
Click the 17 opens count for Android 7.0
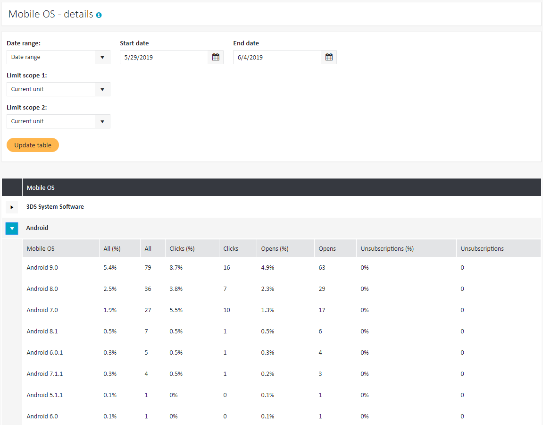322,310
